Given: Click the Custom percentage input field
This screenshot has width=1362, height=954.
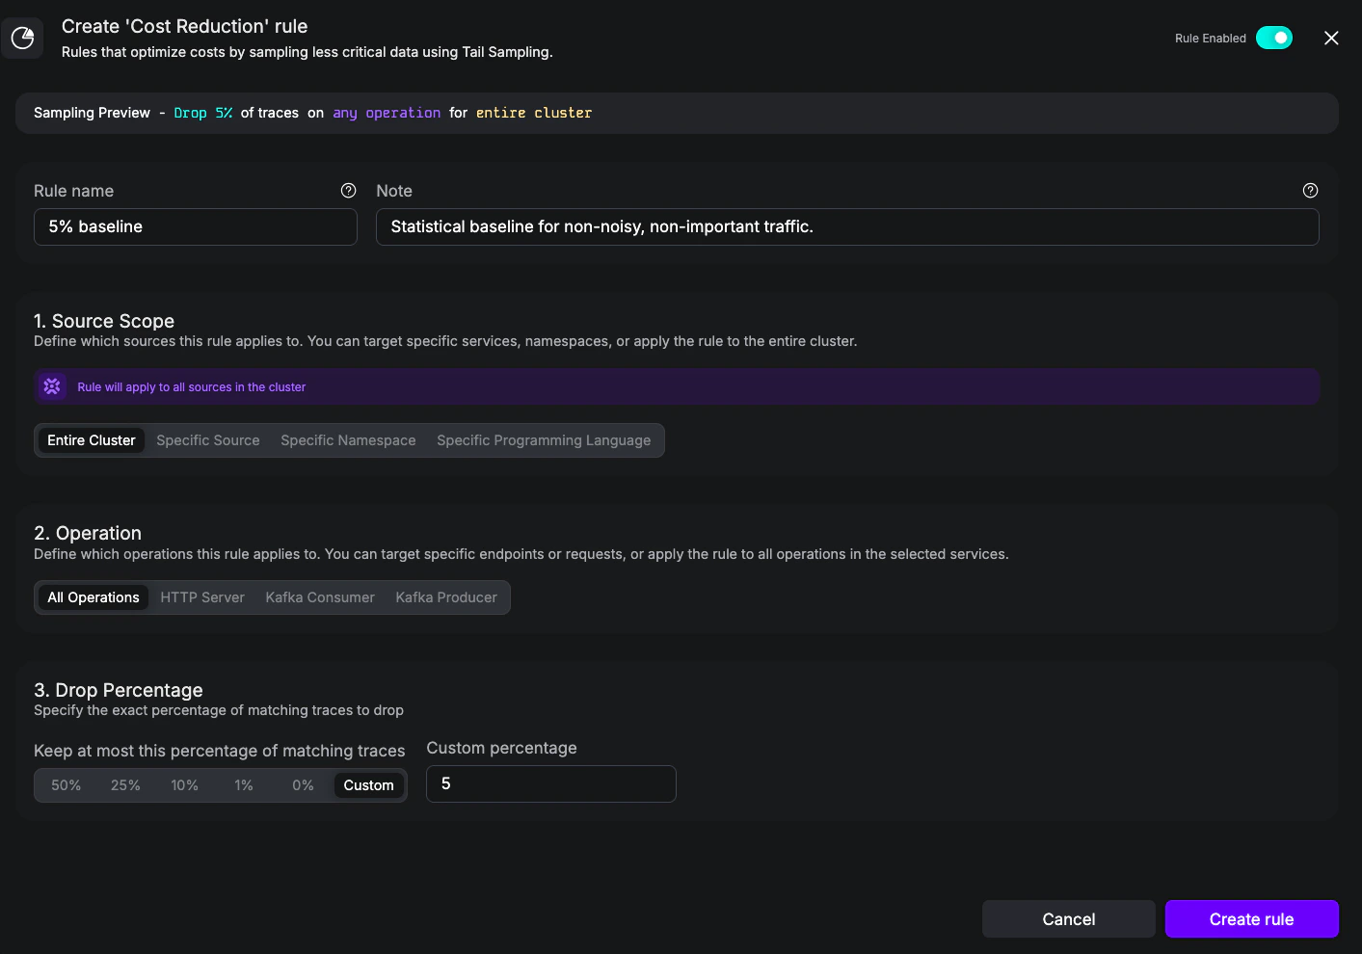Looking at the screenshot, I should 551,783.
